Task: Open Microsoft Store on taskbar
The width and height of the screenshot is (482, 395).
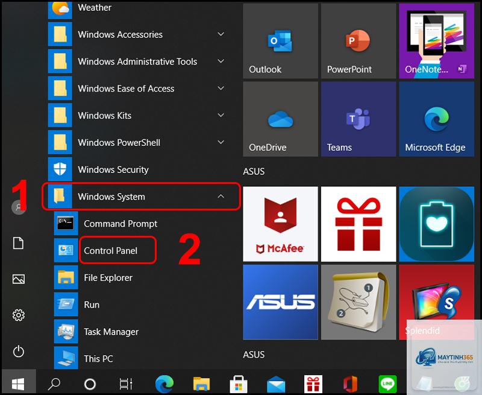Action: point(239,384)
